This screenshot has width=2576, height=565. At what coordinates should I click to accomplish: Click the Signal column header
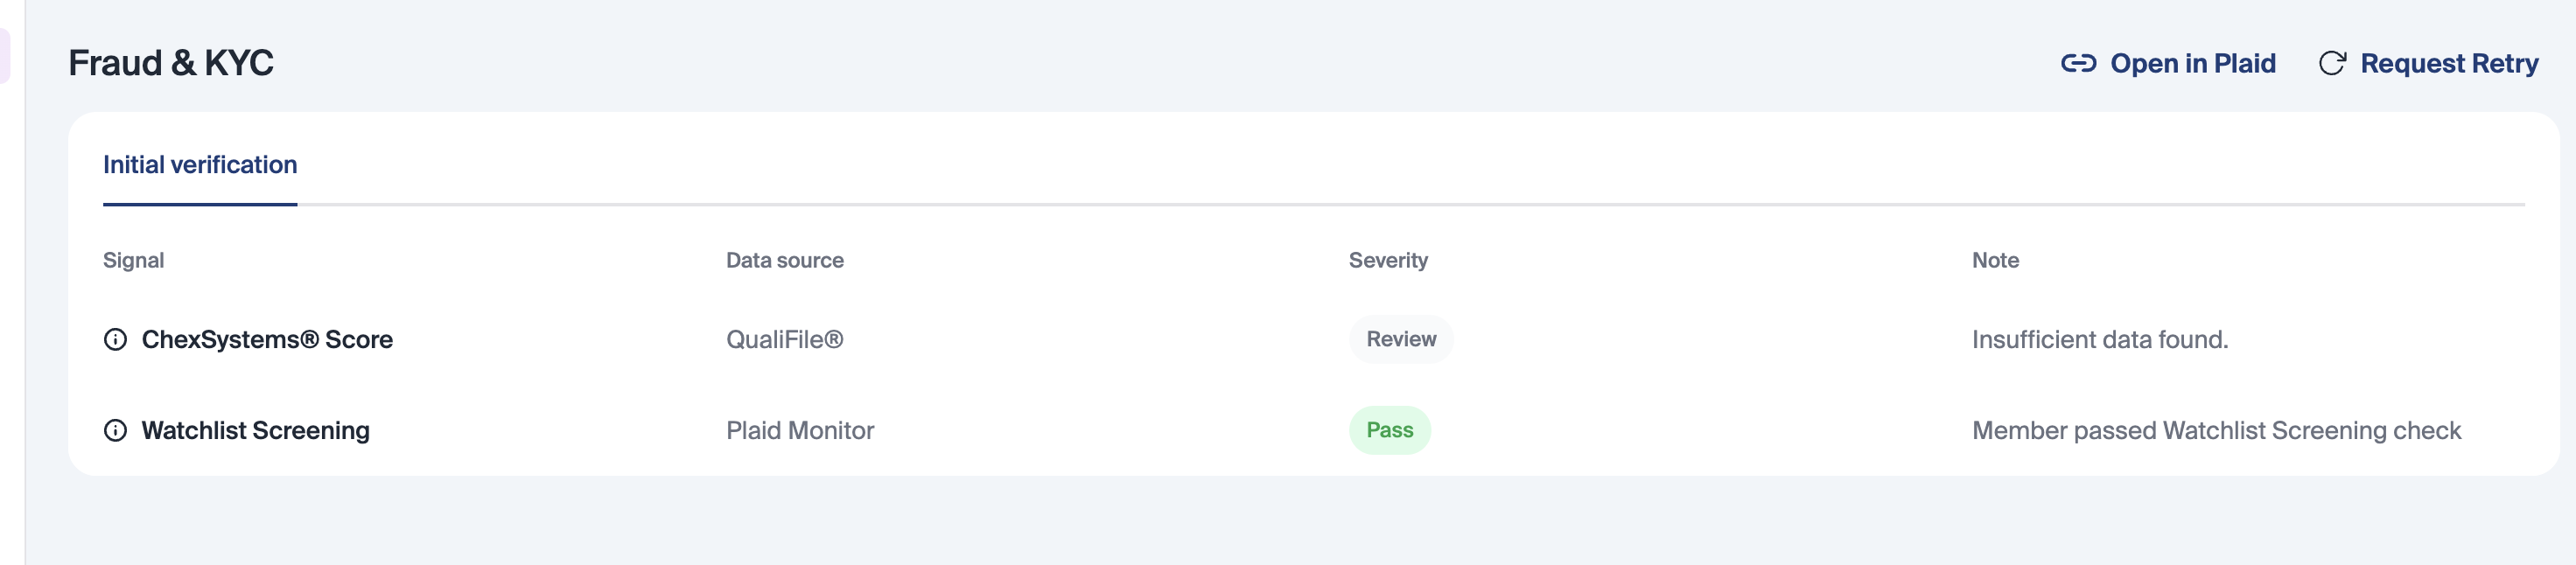click(x=134, y=261)
